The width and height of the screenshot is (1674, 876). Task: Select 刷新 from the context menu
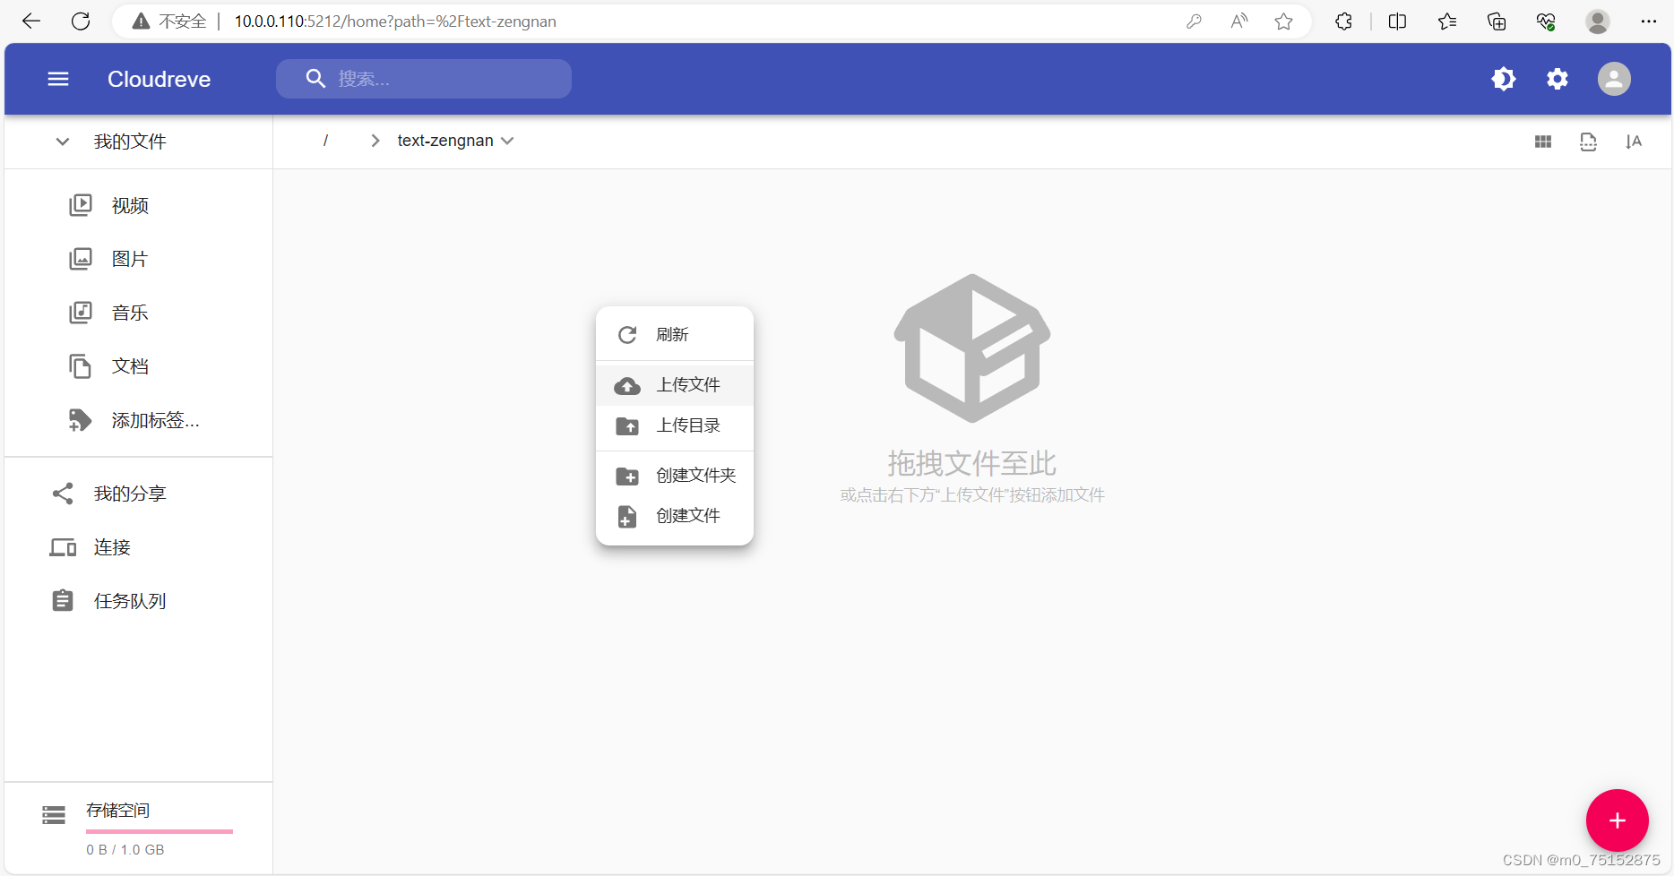tap(673, 334)
